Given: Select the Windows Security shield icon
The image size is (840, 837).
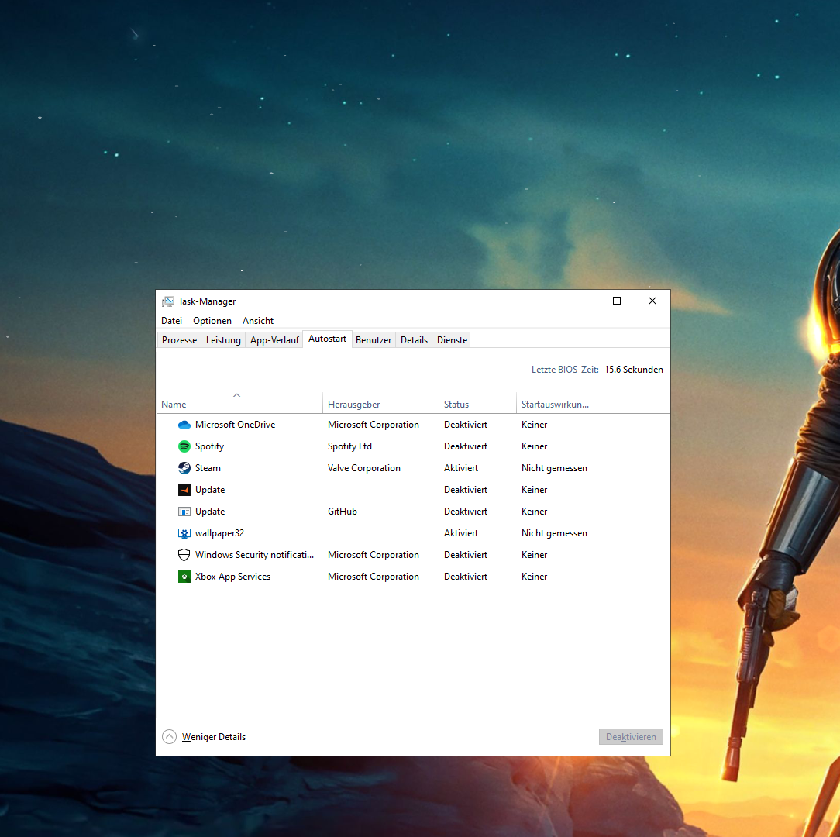Looking at the screenshot, I should point(184,555).
